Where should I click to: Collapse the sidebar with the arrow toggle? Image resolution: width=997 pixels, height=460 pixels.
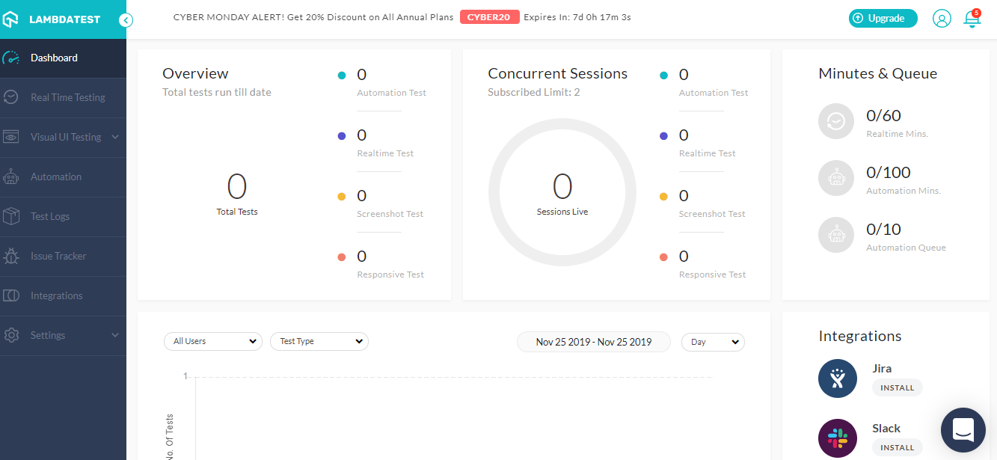click(126, 20)
